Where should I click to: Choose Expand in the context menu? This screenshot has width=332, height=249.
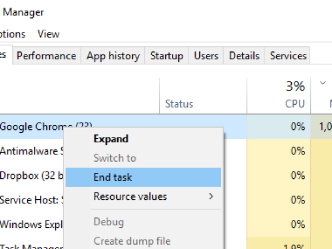143,139
